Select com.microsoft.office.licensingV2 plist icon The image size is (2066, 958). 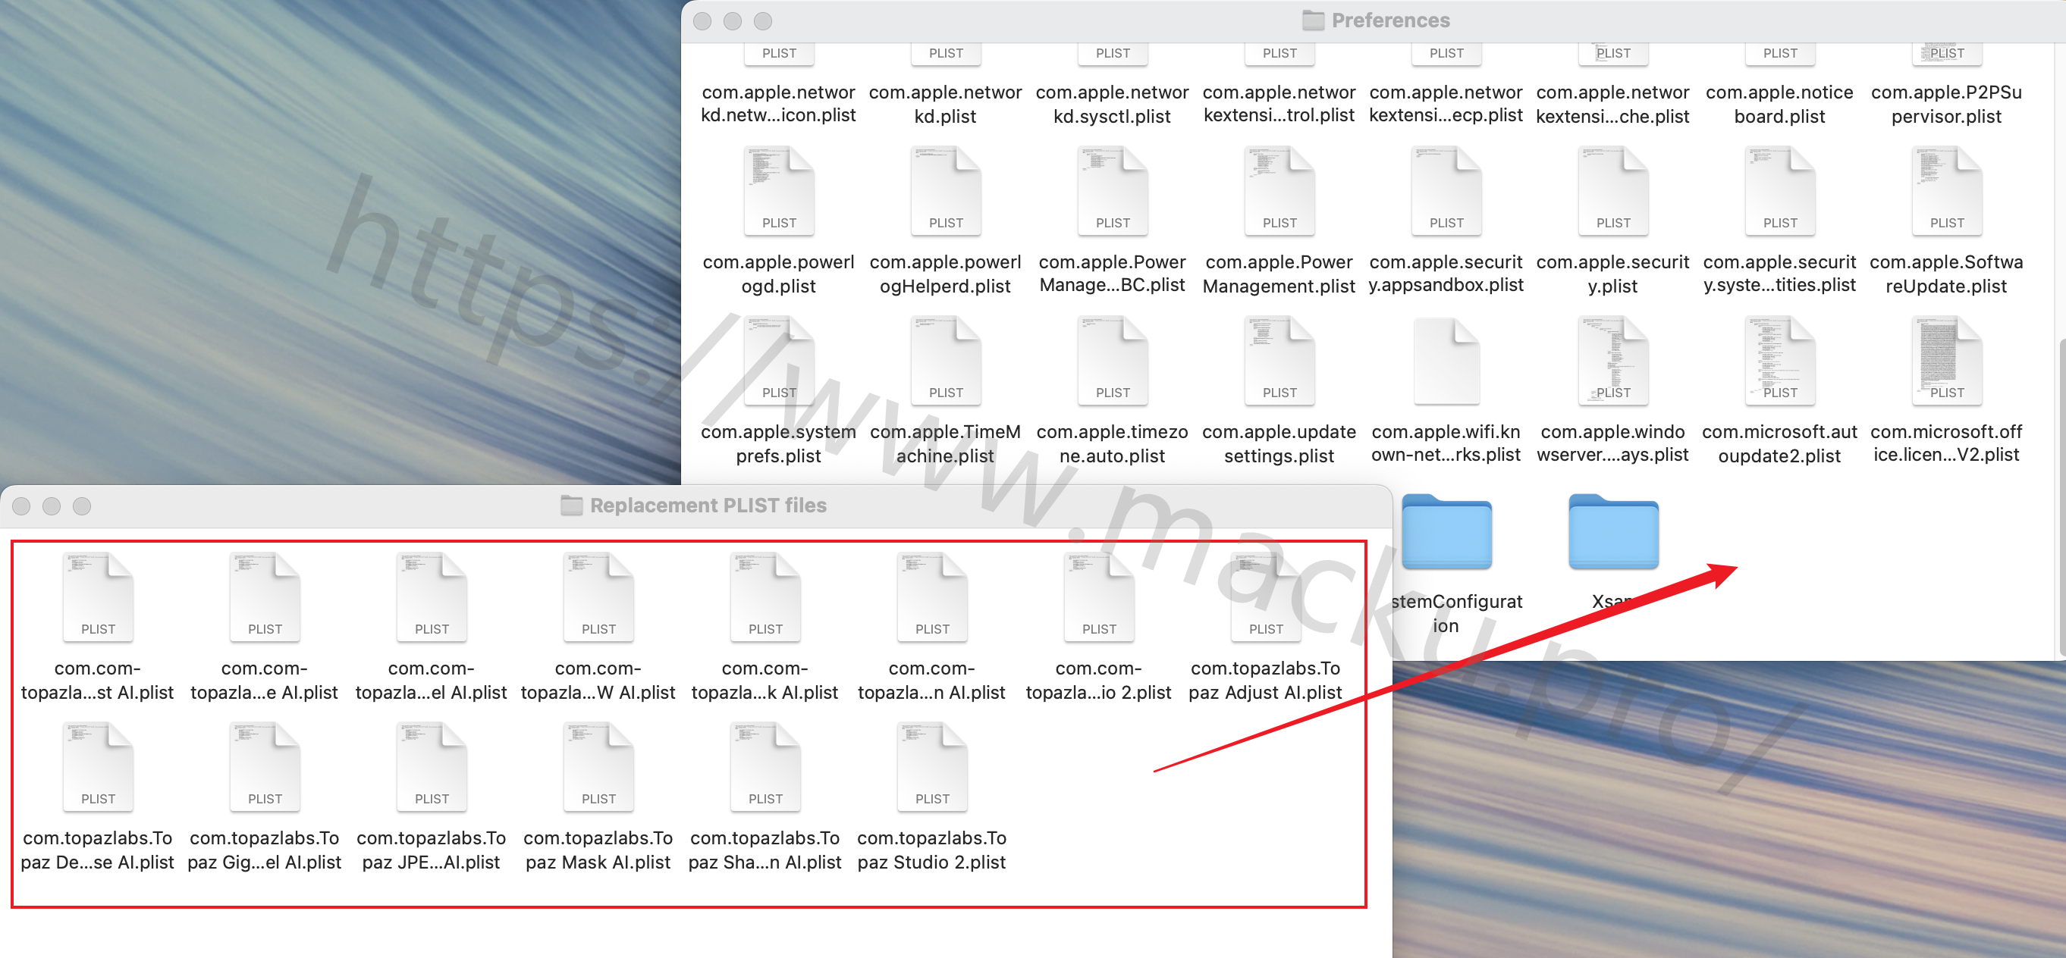tap(1946, 361)
